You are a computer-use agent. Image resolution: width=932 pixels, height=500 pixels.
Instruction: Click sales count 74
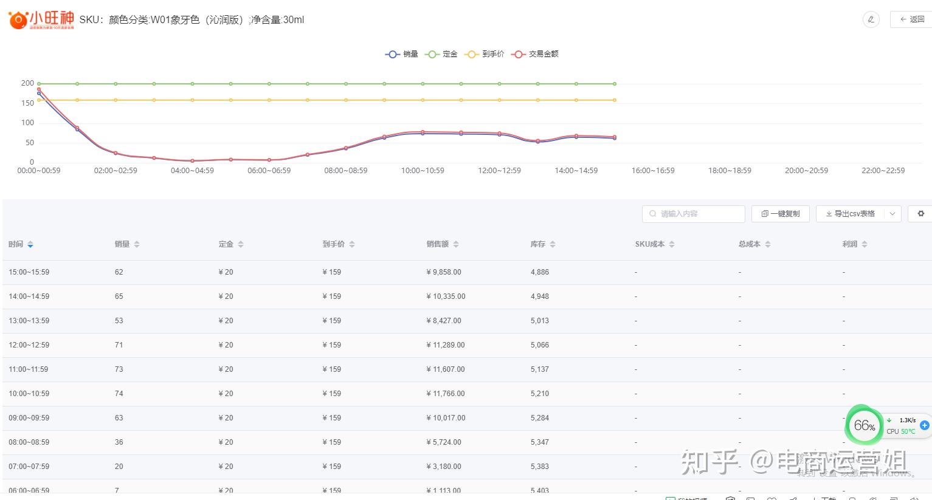(x=119, y=394)
